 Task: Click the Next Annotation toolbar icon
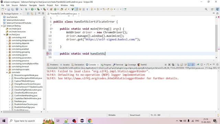[92, 9]
